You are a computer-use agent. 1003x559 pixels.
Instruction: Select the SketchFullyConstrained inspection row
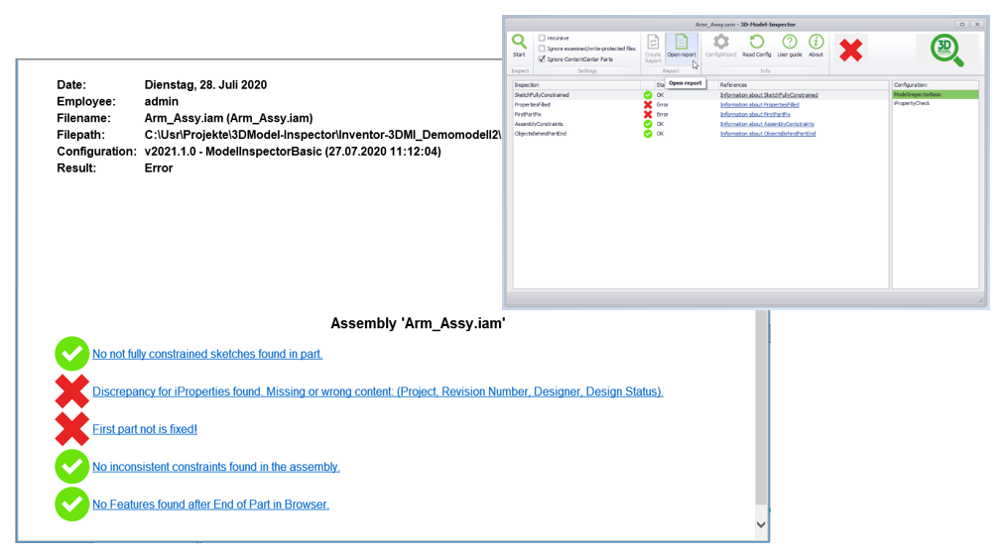700,94
